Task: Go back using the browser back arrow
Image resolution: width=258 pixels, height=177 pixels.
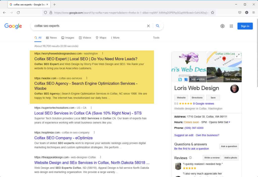Action: click(x=5, y=13)
